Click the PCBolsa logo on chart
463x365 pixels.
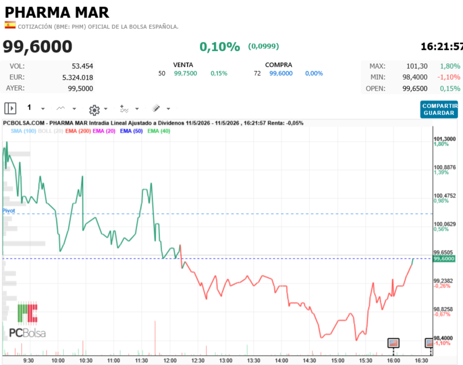pyautogui.click(x=27, y=321)
